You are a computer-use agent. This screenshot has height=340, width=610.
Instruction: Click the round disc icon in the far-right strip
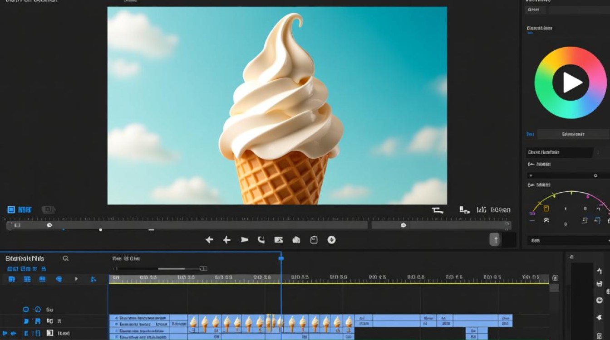pyautogui.click(x=600, y=300)
